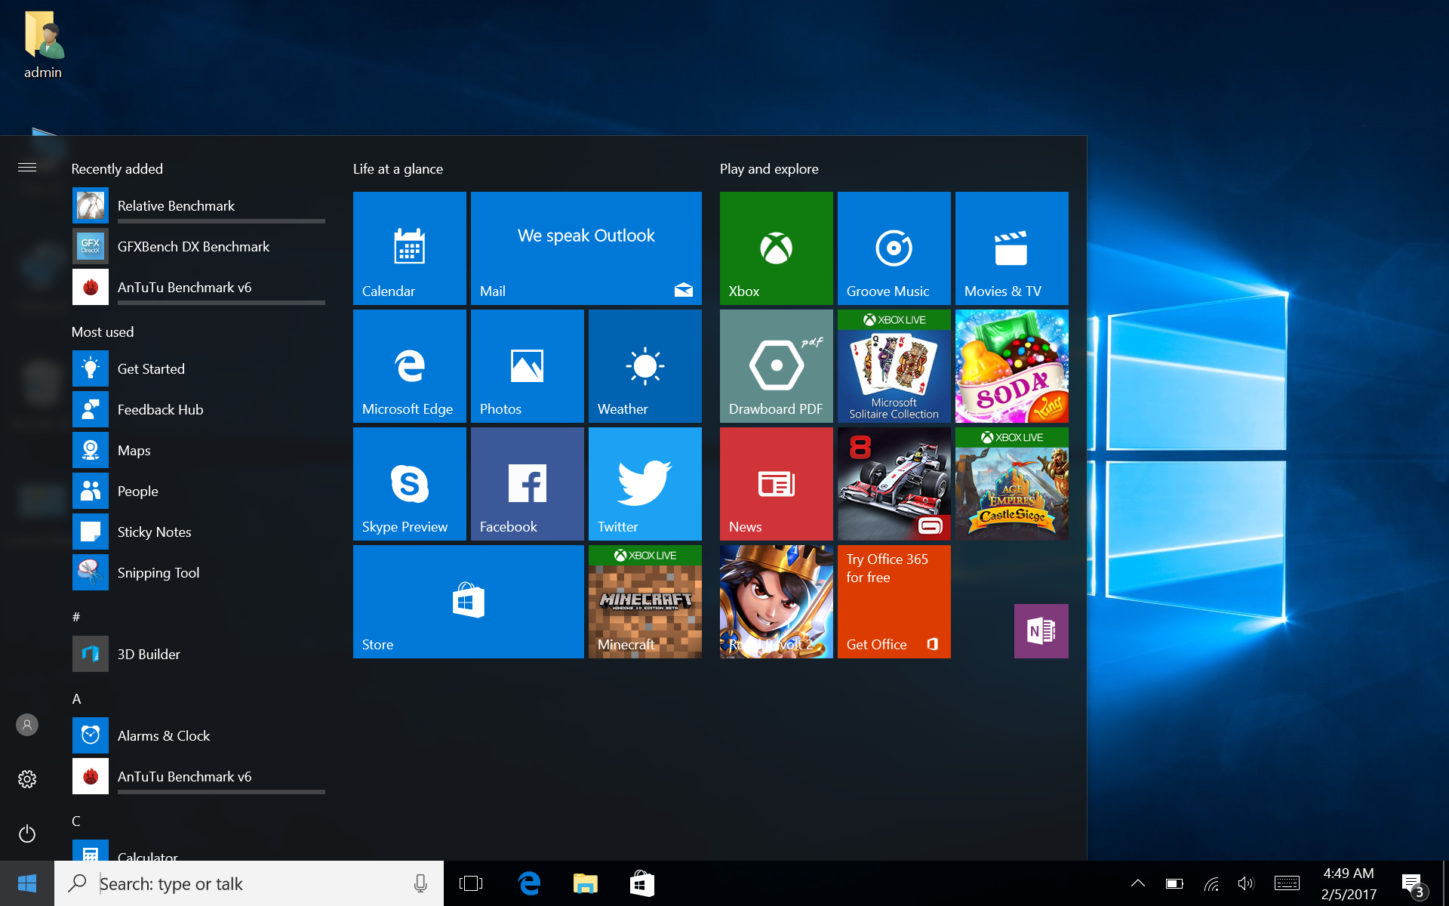Click Get Office tile
1449x906 pixels.
[894, 602]
